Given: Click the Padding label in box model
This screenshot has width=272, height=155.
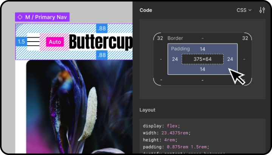Looking at the screenshot, I should point(181,49).
